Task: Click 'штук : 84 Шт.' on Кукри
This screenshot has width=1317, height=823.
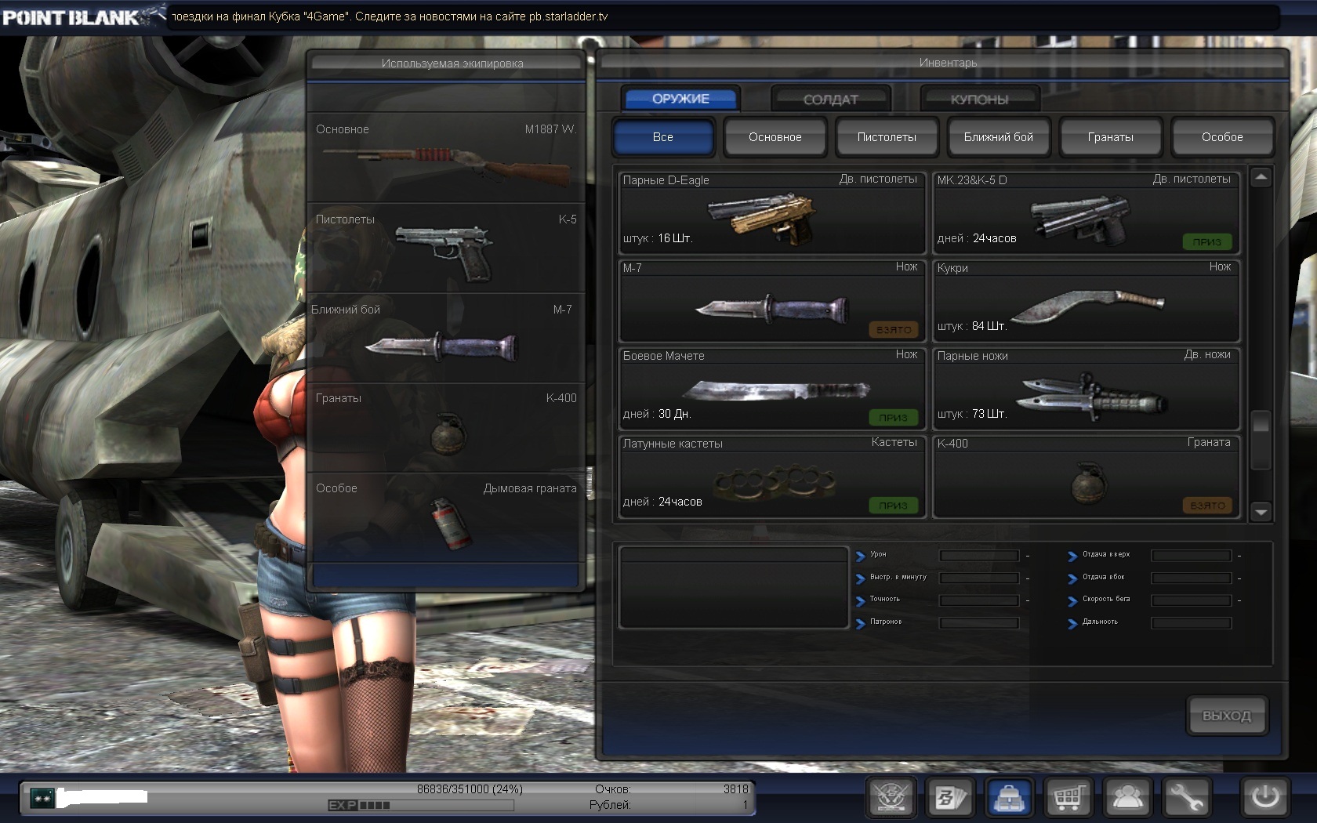Action: tap(972, 326)
